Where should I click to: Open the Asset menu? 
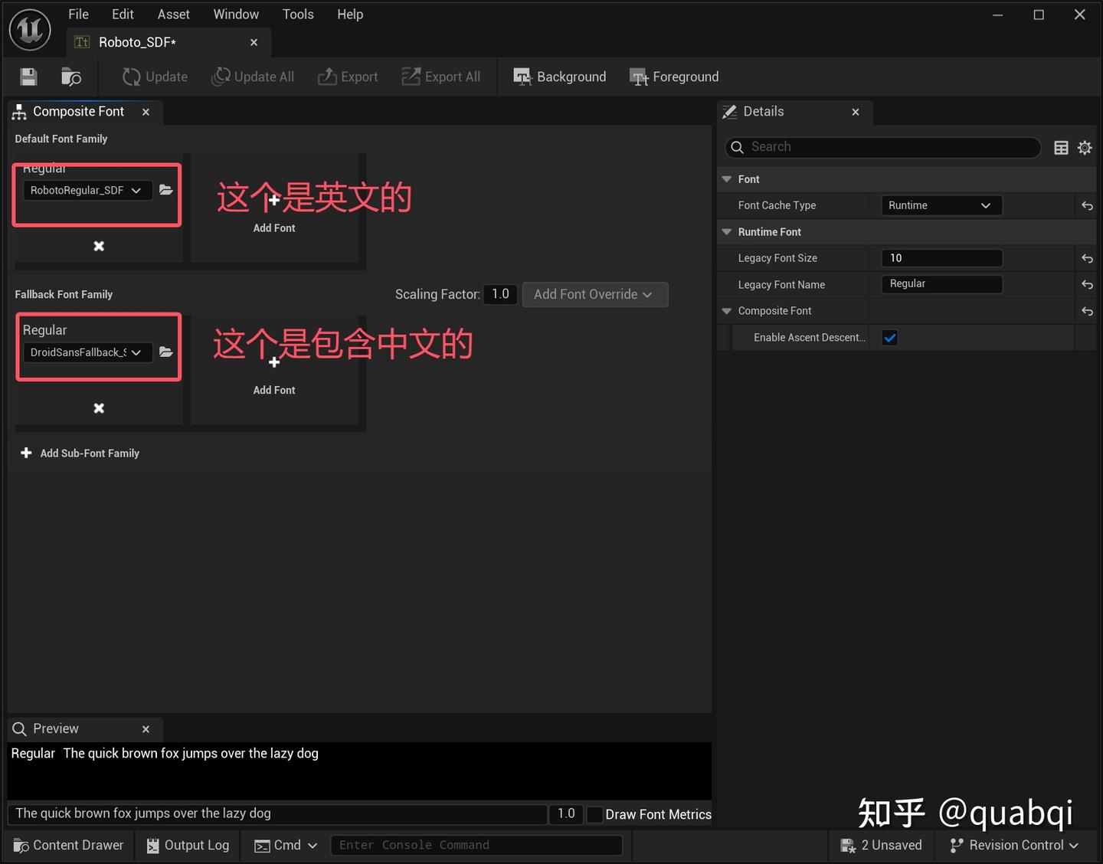pyautogui.click(x=173, y=14)
